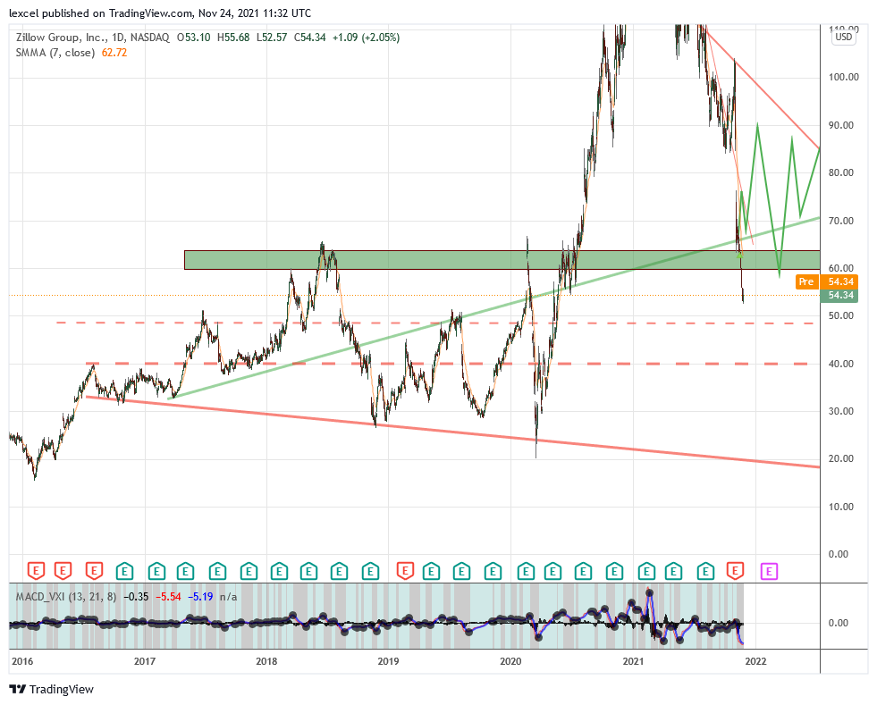This screenshot has height=705, width=877.
Task: Select the SMMA (7, close) indicator legend
Action: coord(55,53)
